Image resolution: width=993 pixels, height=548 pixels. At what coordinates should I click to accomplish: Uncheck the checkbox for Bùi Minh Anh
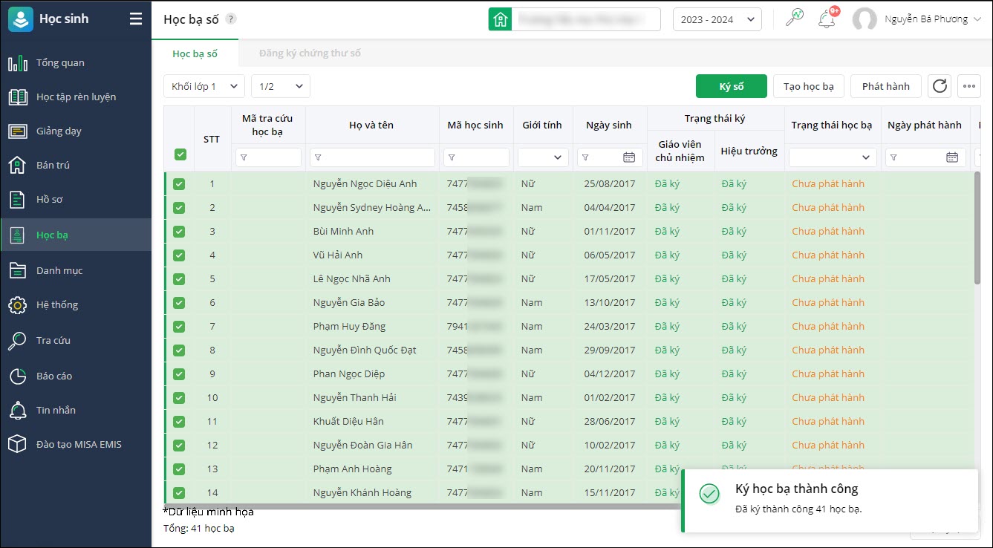pyautogui.click(x=179, y=232)
